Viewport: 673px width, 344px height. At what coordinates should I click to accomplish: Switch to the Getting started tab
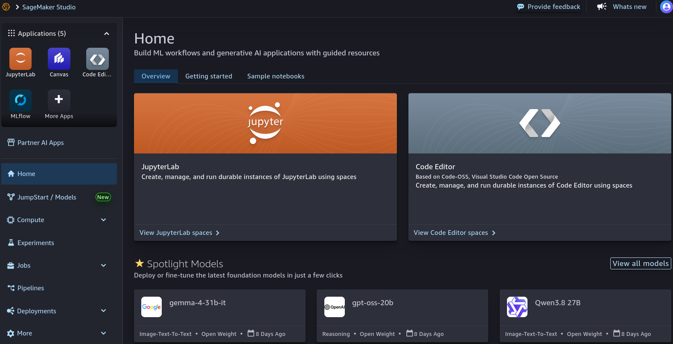[209, 76]
